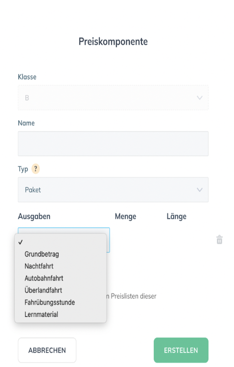Click the chevron in Typ field
The height and width of the screenshot is (367, 234).
[x=199, y=189]
